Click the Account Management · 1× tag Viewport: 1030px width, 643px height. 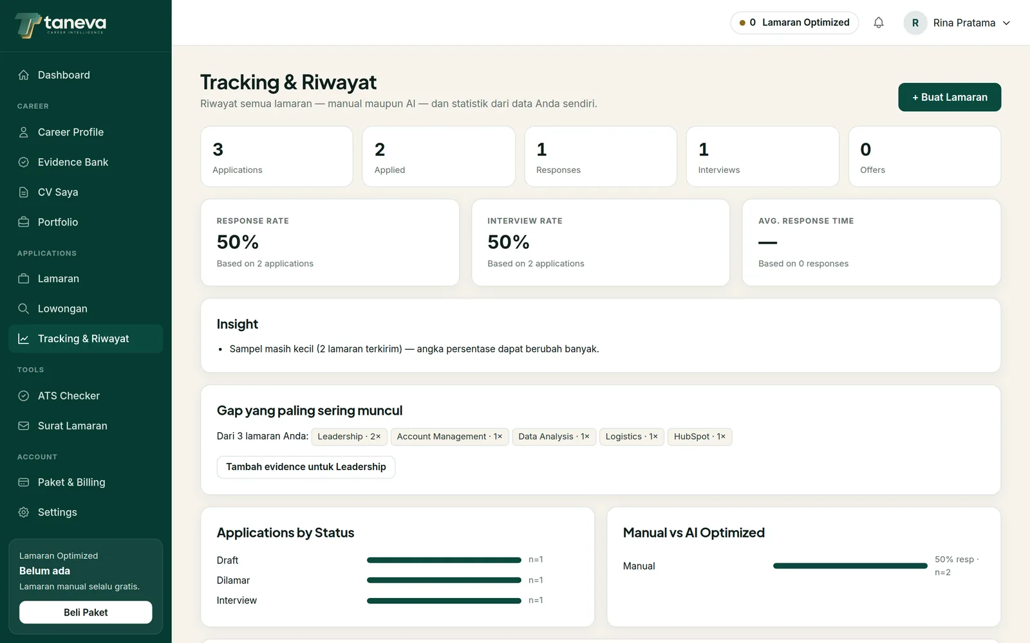coord(449,437)
